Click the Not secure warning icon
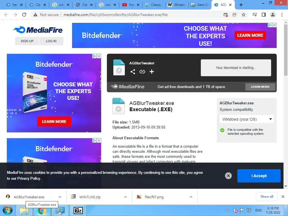288x216 pixels. (x=35, y=15)
